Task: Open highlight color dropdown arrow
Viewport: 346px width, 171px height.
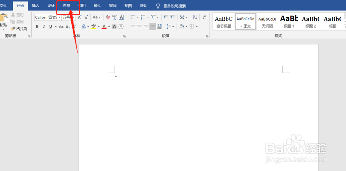Action: [x=99, y=27]
